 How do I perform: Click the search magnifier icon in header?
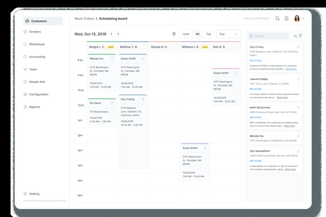coord(277,18)
